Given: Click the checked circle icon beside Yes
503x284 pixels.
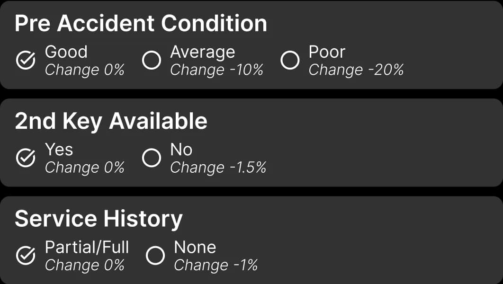Looking at the screenshot, I should point(26,158).
